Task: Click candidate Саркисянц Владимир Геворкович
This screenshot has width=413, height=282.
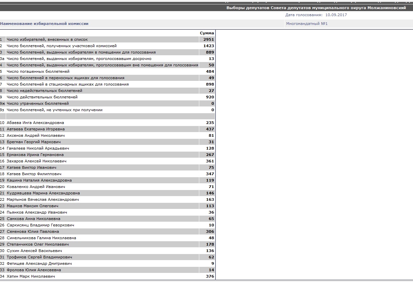Action: [40, 225]
